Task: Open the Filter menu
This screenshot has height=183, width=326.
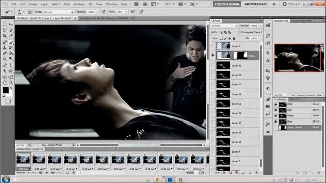Action: pos(67,4)
